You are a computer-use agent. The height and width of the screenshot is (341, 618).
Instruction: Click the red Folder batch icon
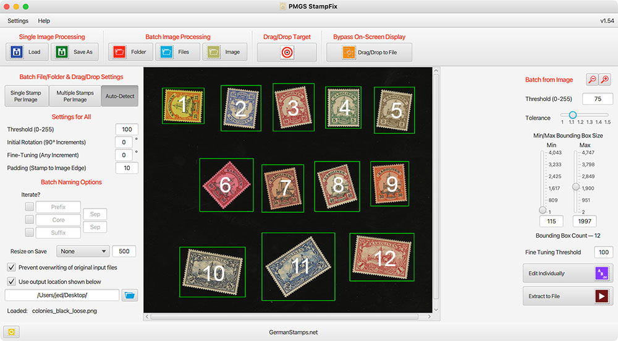[119, 52]
